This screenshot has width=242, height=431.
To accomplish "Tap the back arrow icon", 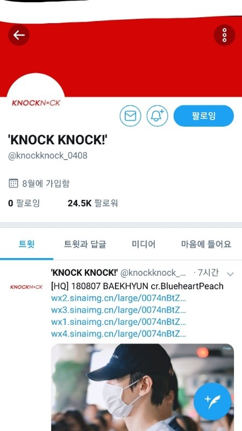I will [x=19, y=35].
